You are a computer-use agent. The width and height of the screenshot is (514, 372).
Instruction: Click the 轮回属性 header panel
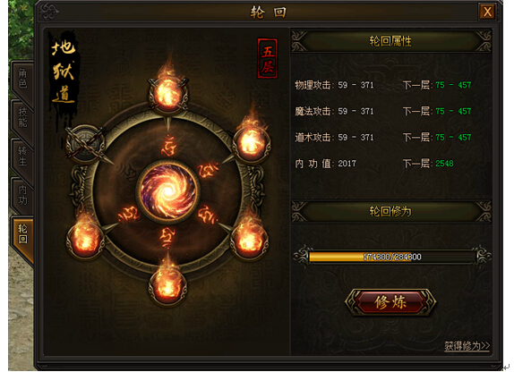pyautogui.click(x=390, y=41)
